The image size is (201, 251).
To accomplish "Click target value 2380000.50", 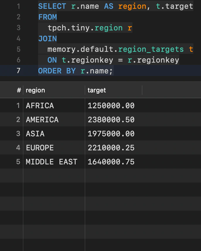I will click(111, 120).
